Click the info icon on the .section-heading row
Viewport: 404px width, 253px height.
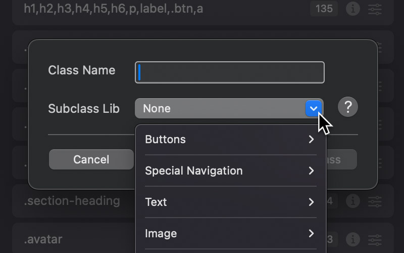coord(352,201)
